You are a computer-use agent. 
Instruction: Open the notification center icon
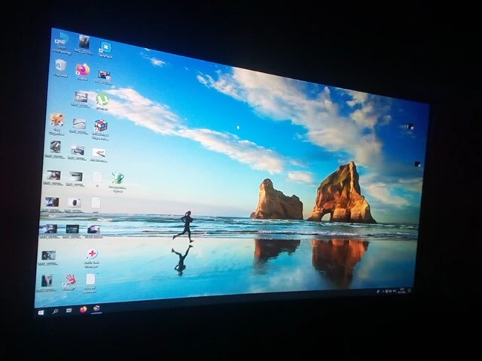point(410,290)
